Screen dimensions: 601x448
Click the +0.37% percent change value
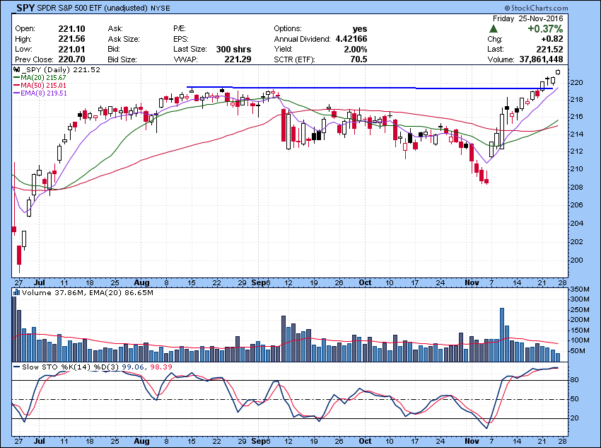tap(545, 29)
